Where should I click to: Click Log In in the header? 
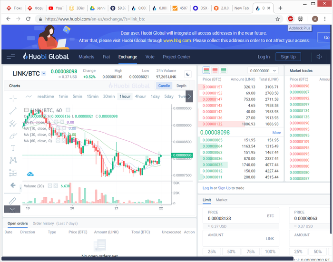click(x=264, y=57)
